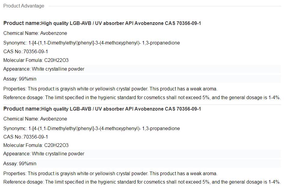The image size is (284, 189).
Task: Click the first Assay: 99%min row
Action: pyautogui.click(x=20, y=79)
